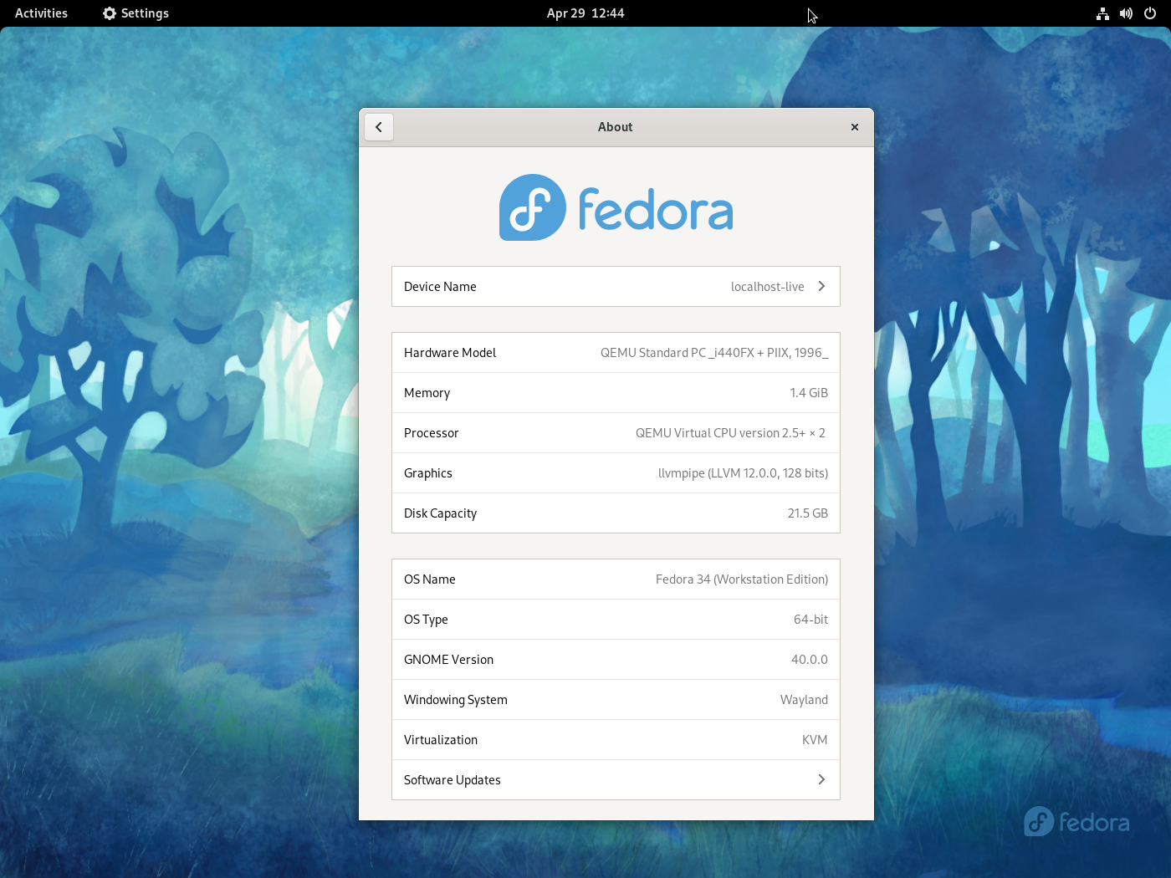Select the Memory label

tap(427, 393)
